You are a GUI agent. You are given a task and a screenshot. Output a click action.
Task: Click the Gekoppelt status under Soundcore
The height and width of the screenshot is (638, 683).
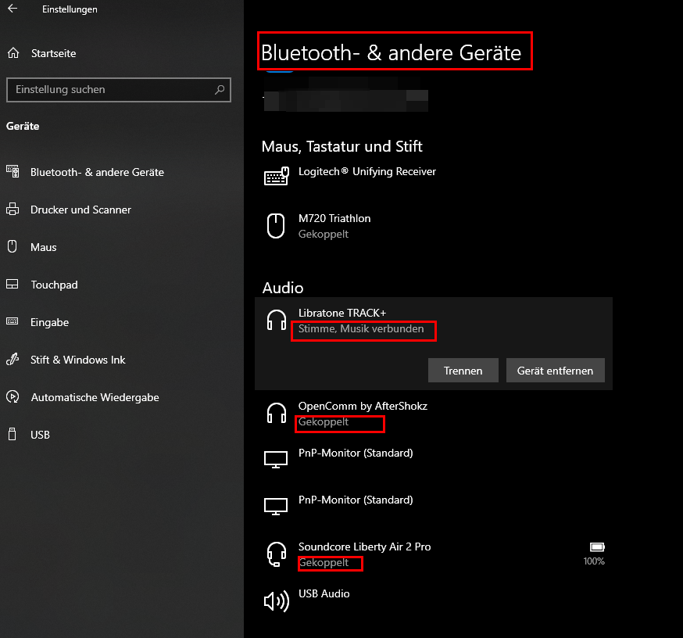click(324, 563)
